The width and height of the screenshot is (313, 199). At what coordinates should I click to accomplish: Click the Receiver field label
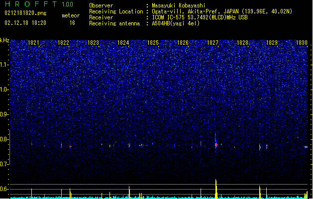click(101, 17)
